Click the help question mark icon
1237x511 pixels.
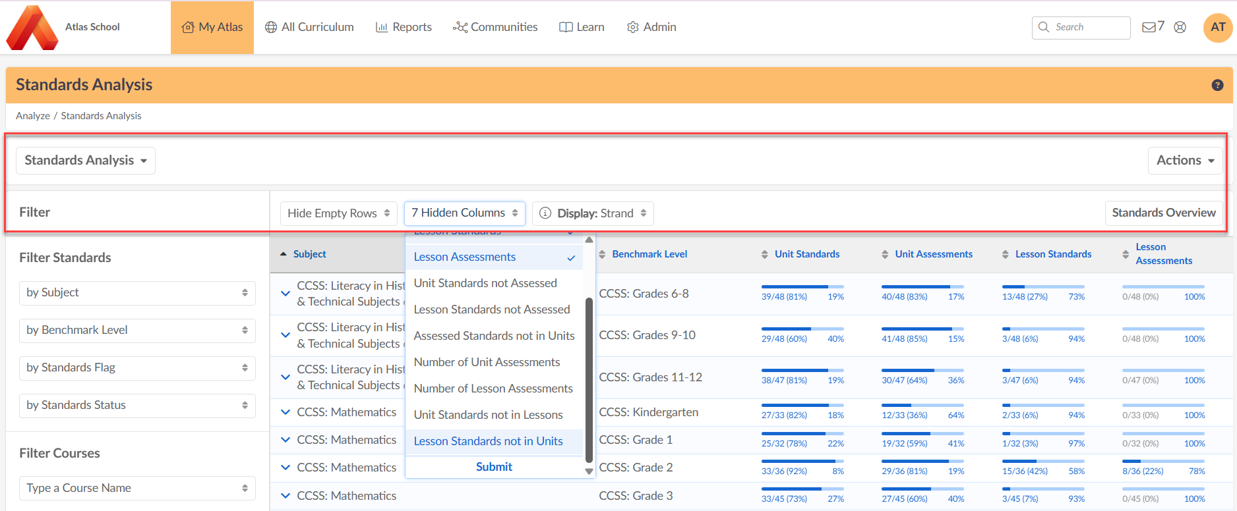tap(1217, 85)
